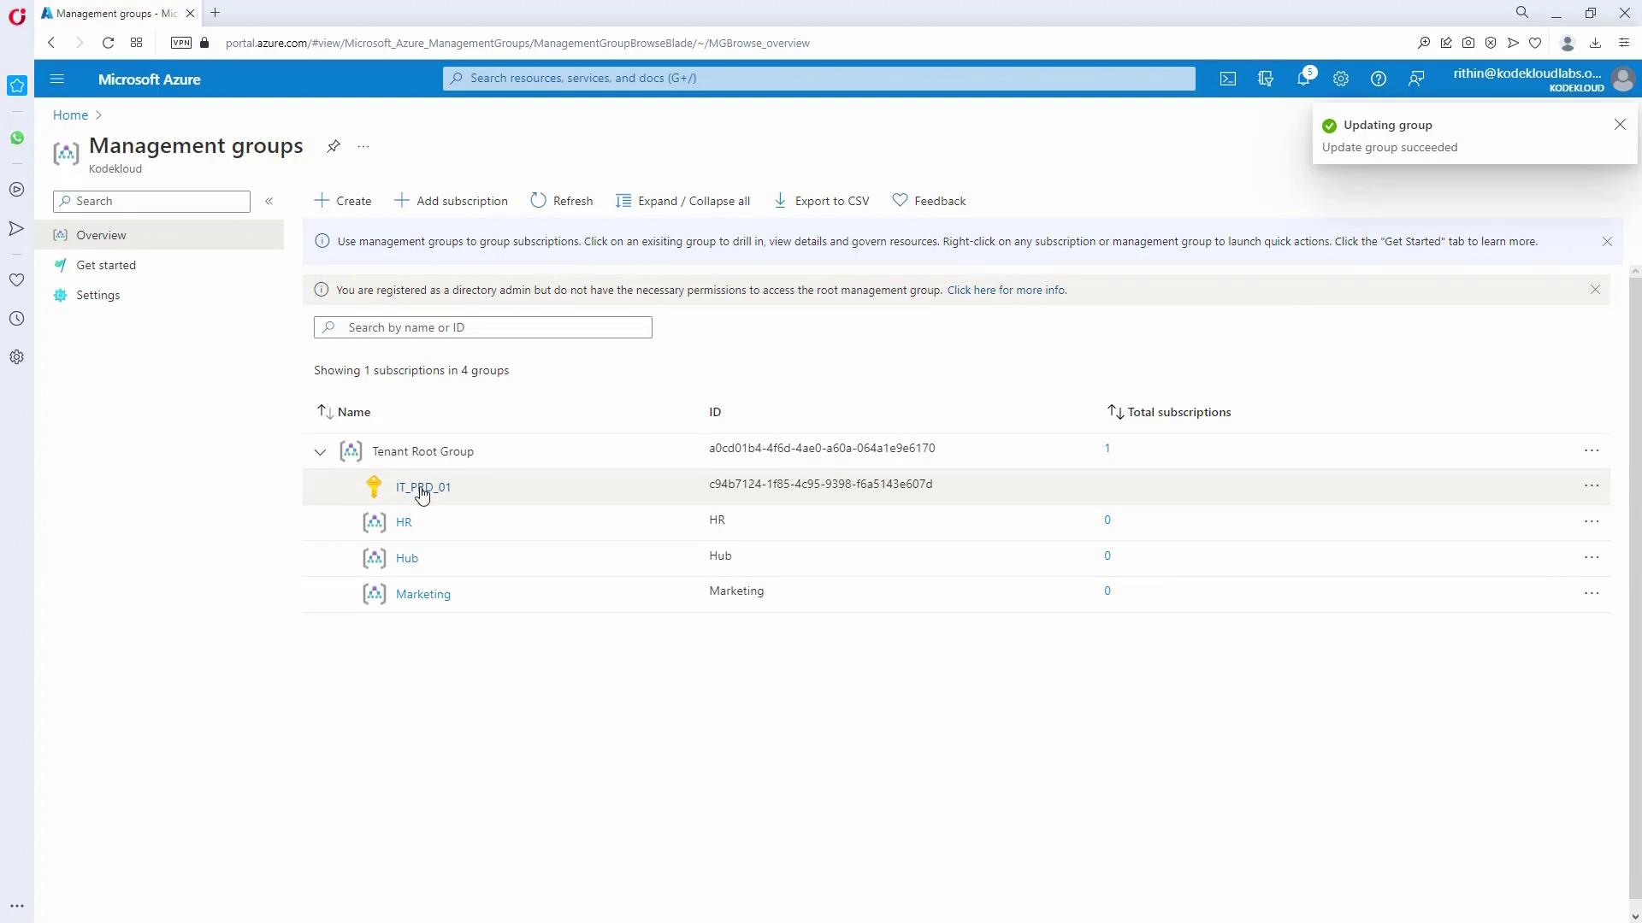Open Azure Cloud Shell icon
Viewport: 1642px width, 923px height.
pyautogui.click(x=1228, y=79)
